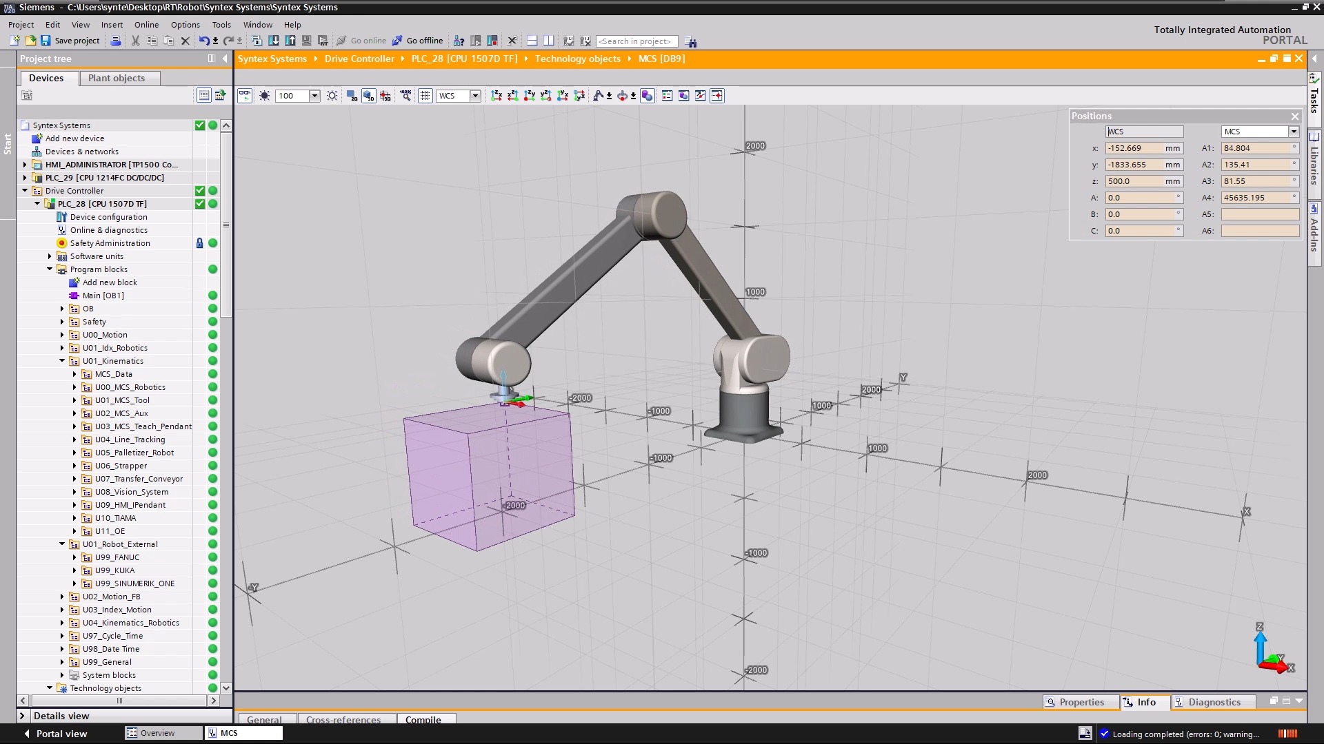Click project tree horizontal scrollbar thumb
The image size is (1324, 744).
pyautogui.click(x=119, y=701)
